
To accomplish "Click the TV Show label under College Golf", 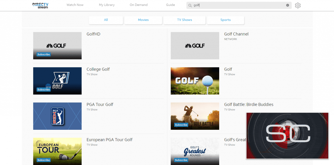I will point(92,74).
